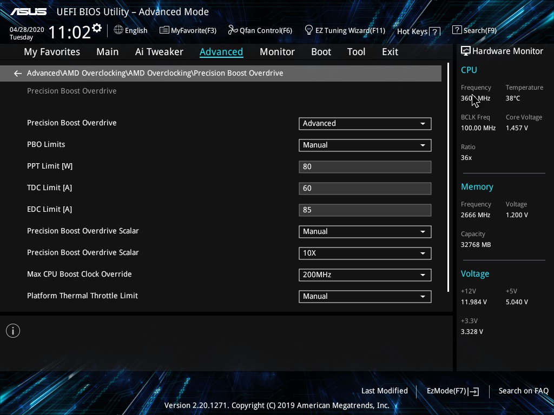
Task: Click the Qfan Control(F6) label
Action: coord(266,31)
